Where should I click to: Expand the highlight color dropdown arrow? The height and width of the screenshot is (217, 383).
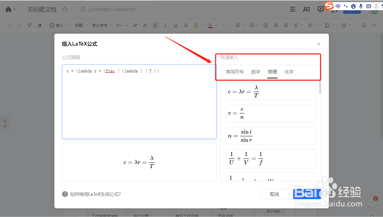202,25
